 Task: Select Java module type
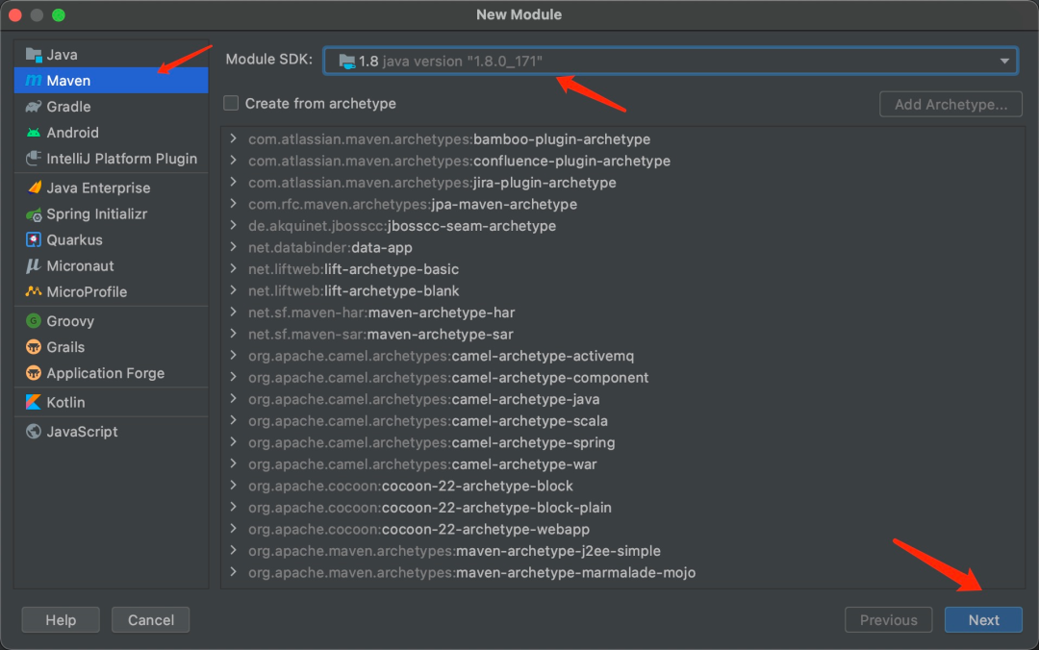pos(111,55)
